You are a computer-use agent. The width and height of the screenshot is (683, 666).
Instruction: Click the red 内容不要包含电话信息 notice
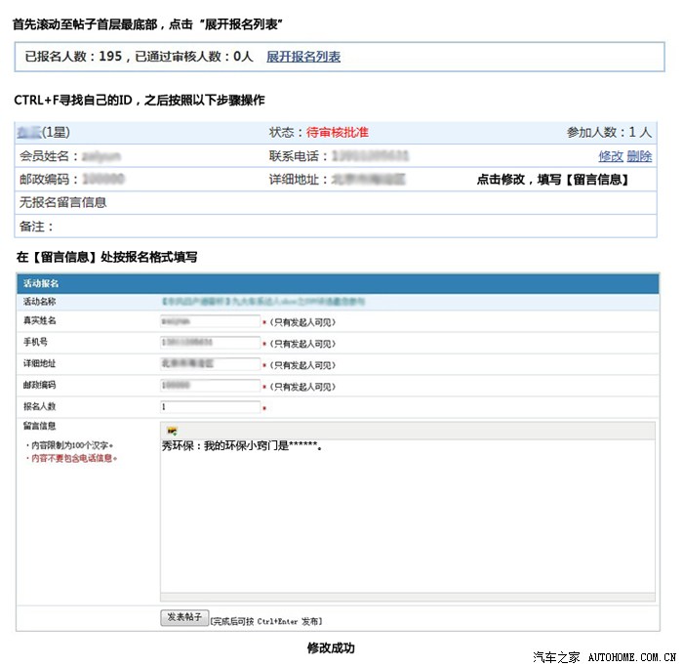[x=72, y=458]
